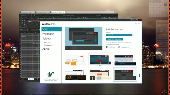
Task: Open Advanced settings sub-item
Action: coord(47,42)
